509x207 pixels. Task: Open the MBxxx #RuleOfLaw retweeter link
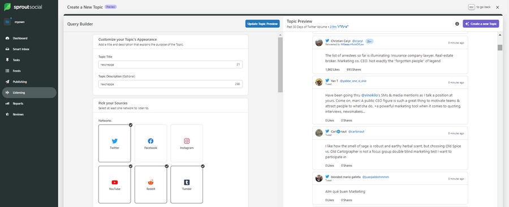(x=352, y=45)
